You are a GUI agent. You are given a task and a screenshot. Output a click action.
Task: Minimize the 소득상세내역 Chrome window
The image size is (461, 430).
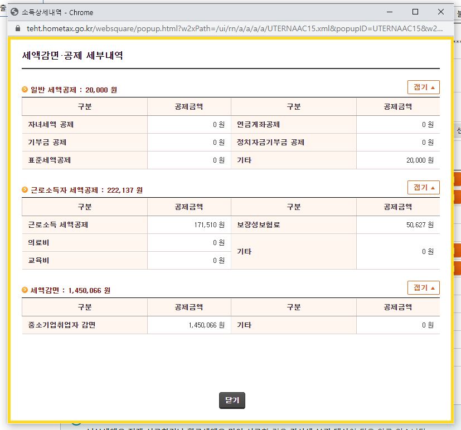389,12
